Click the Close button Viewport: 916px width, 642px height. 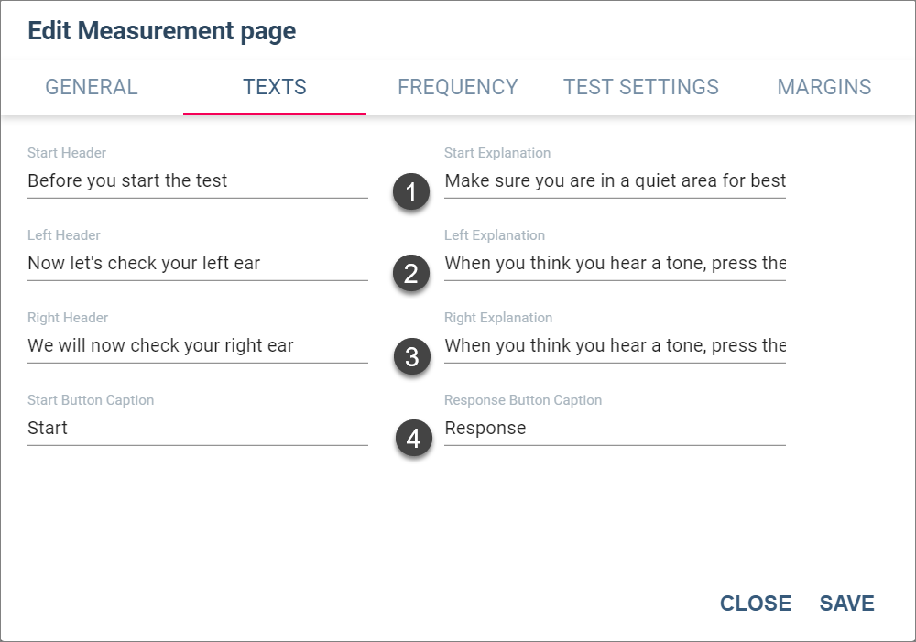pos(756,603)
